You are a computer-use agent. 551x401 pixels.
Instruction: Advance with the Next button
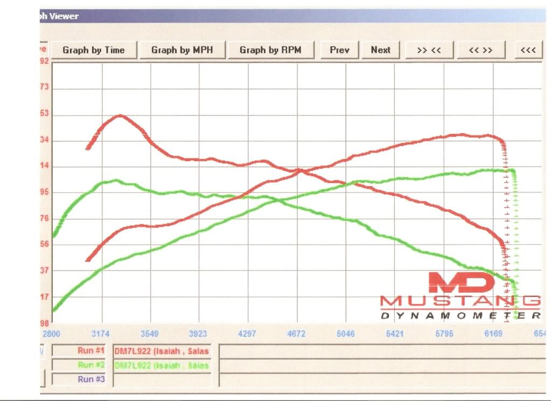(x=380, y=50)
